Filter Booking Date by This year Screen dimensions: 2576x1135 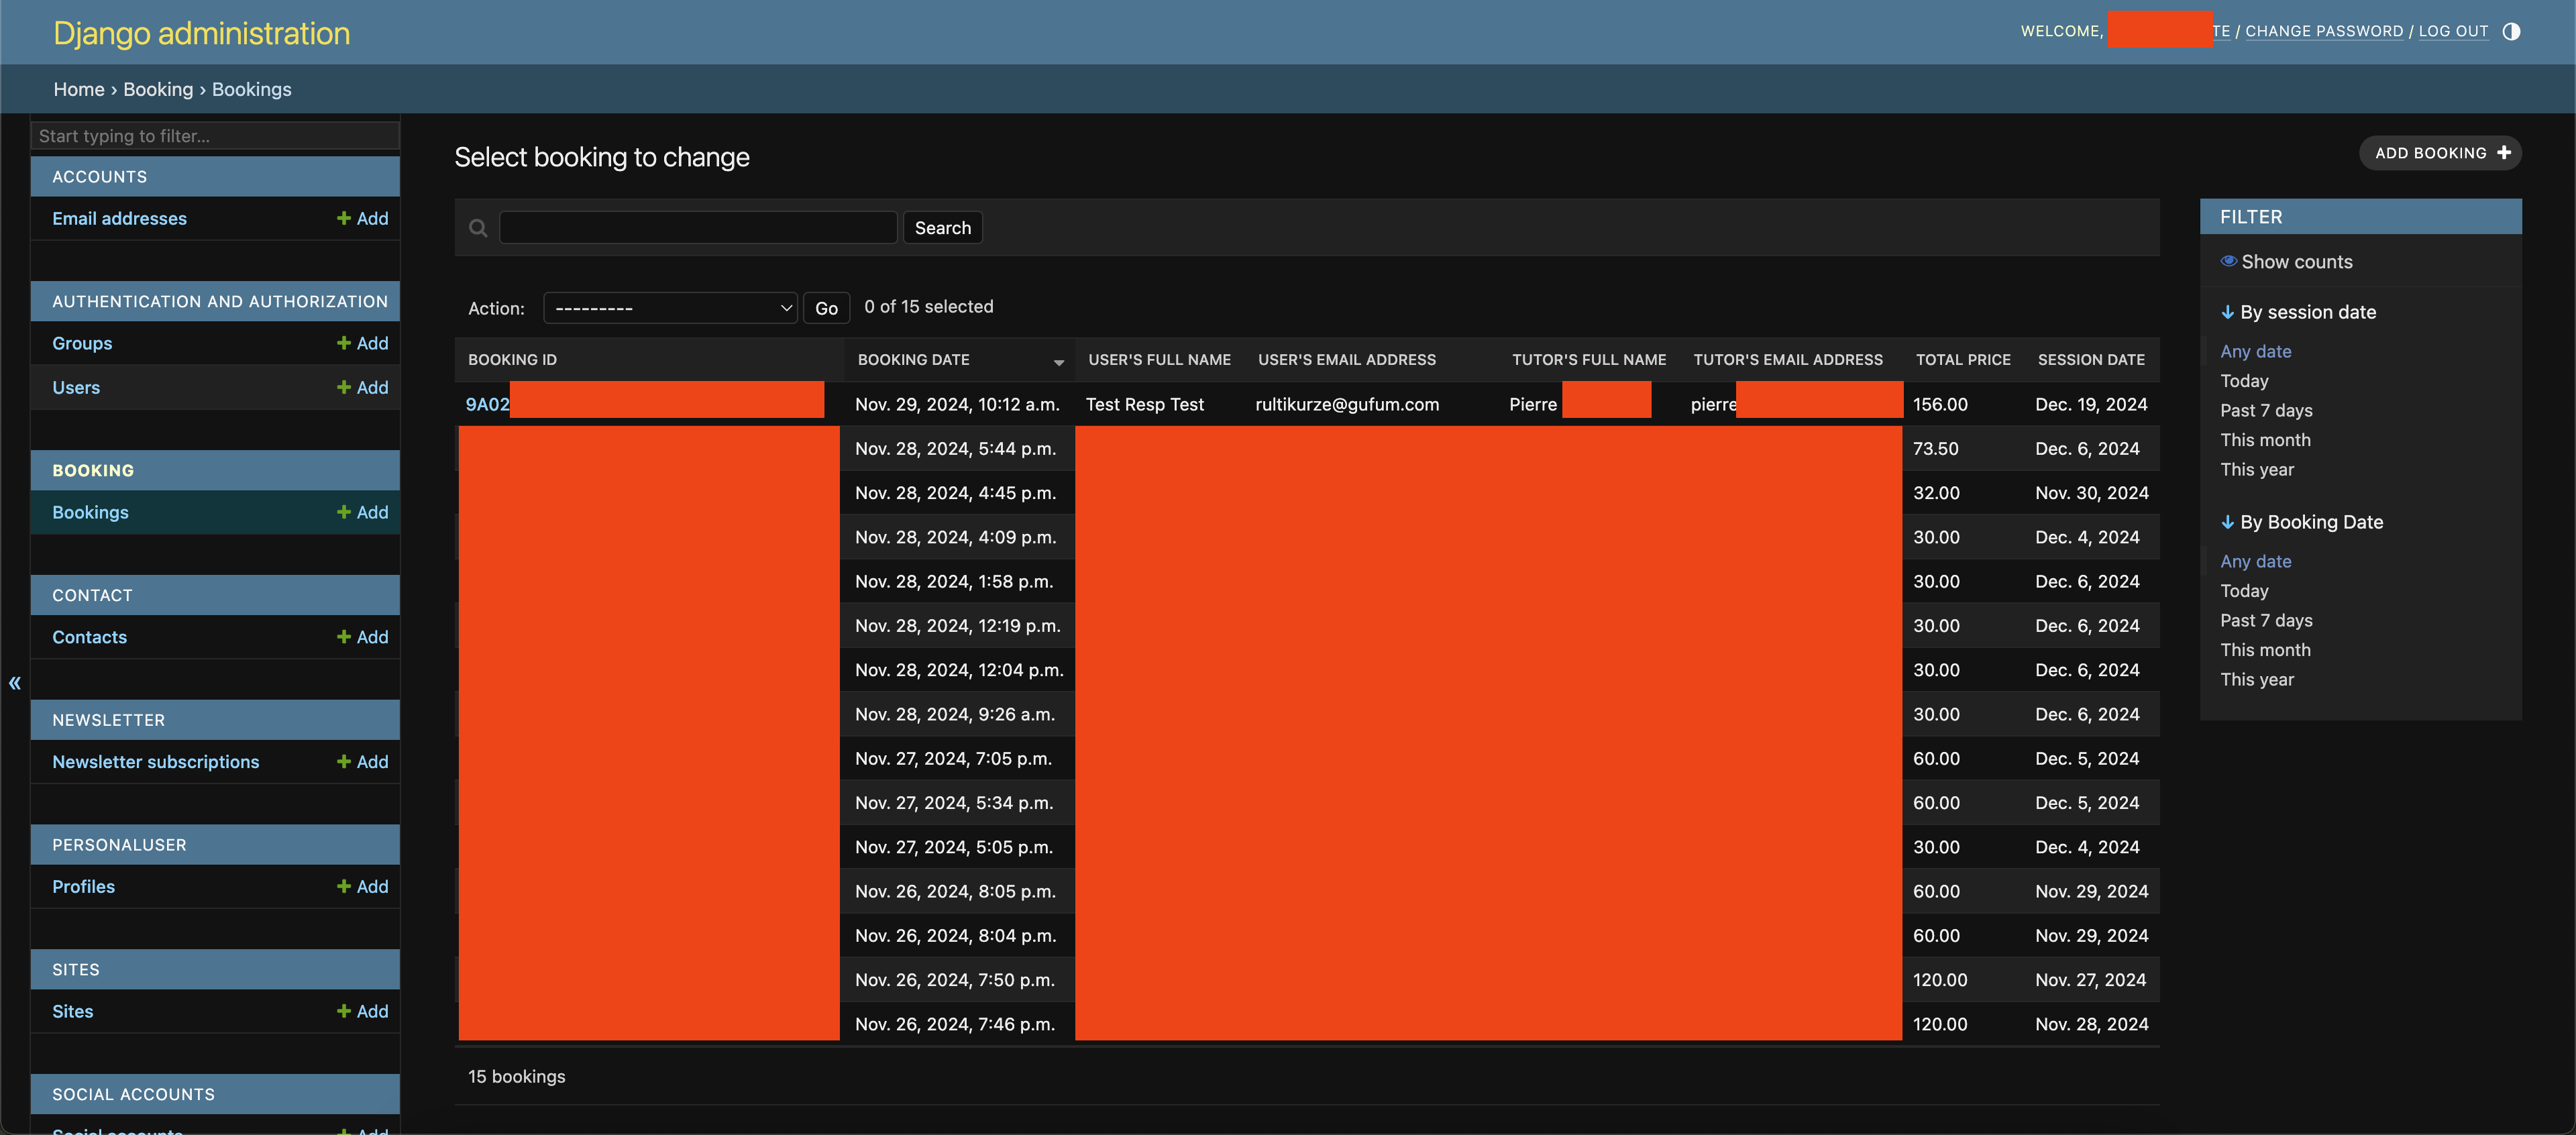click(2257, 679)
